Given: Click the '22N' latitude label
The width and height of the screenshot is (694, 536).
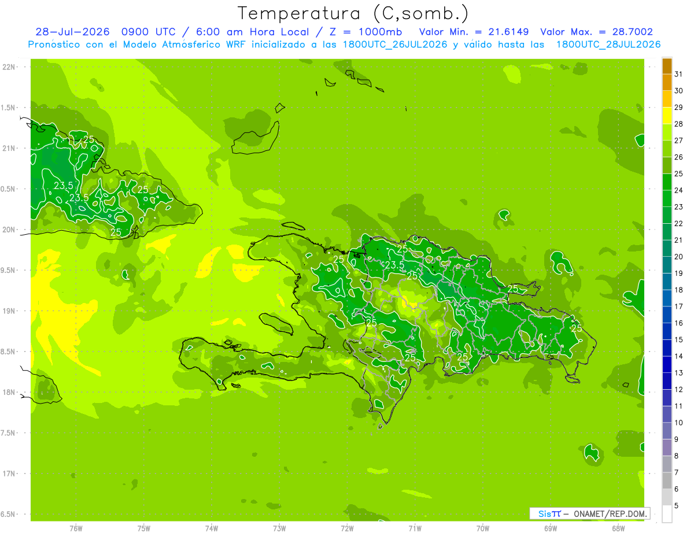Looking at the screenshot, I should click(x=10, y=67).
